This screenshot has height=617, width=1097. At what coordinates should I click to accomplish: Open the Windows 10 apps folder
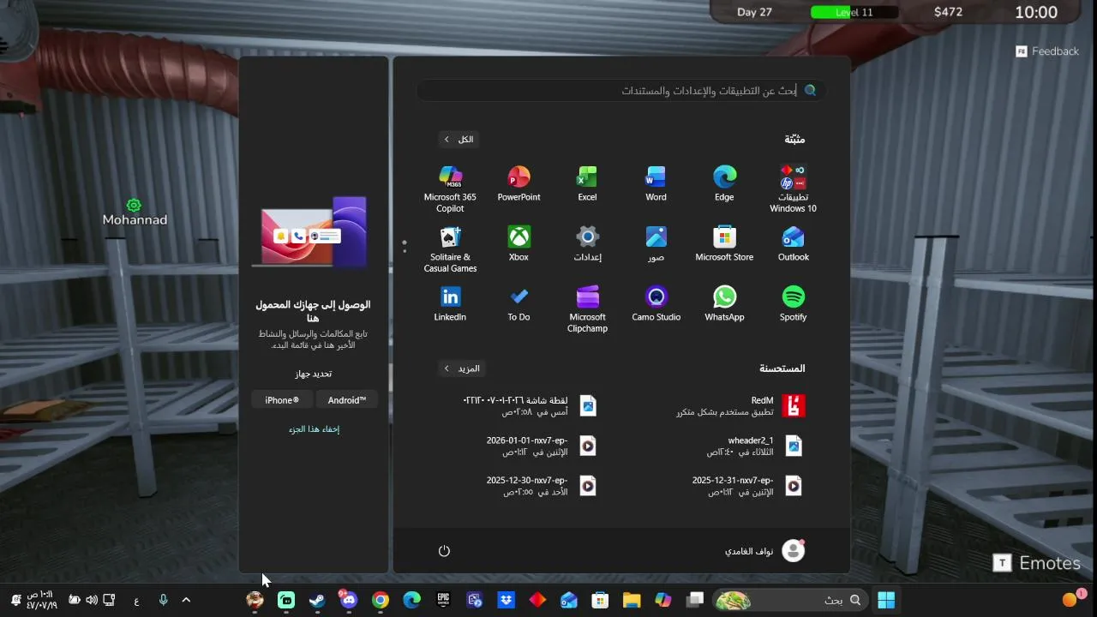[x=793, y=189]
